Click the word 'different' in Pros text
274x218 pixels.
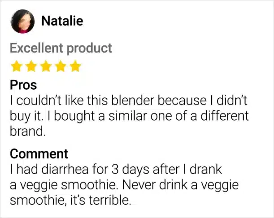tap(225, 116)
